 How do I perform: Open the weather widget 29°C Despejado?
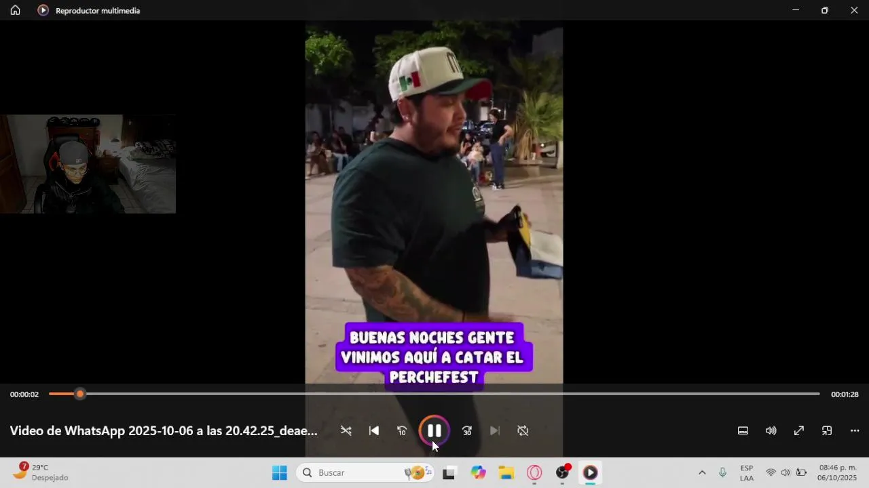click(42, 472)
